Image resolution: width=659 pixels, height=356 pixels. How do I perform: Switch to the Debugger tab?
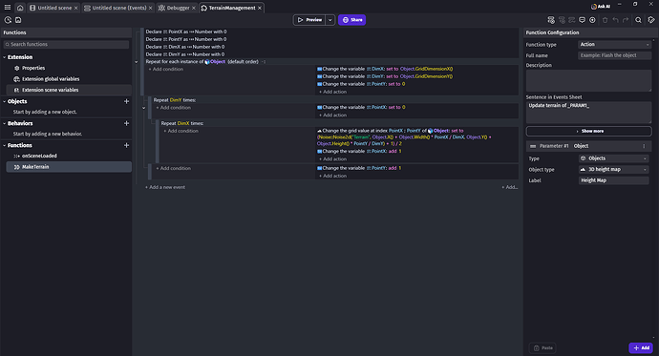click(175, 8)
